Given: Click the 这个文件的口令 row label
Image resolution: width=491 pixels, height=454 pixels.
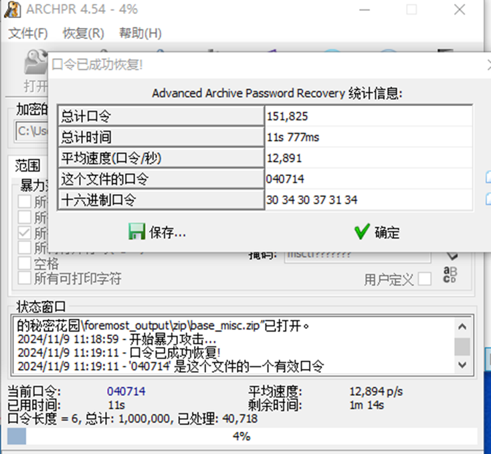Looking at the screenshot, I should tap(161, 179).
